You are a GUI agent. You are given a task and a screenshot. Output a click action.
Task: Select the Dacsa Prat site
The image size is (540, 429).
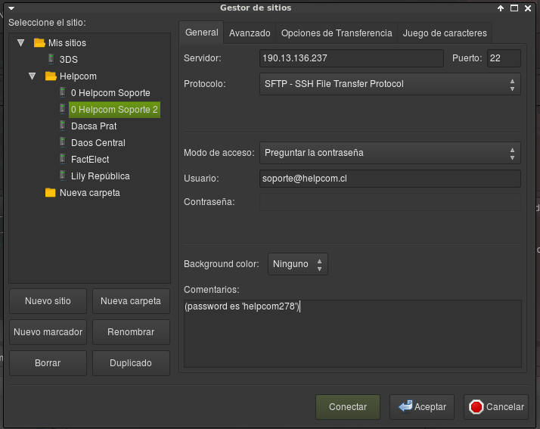click(94, 126)
